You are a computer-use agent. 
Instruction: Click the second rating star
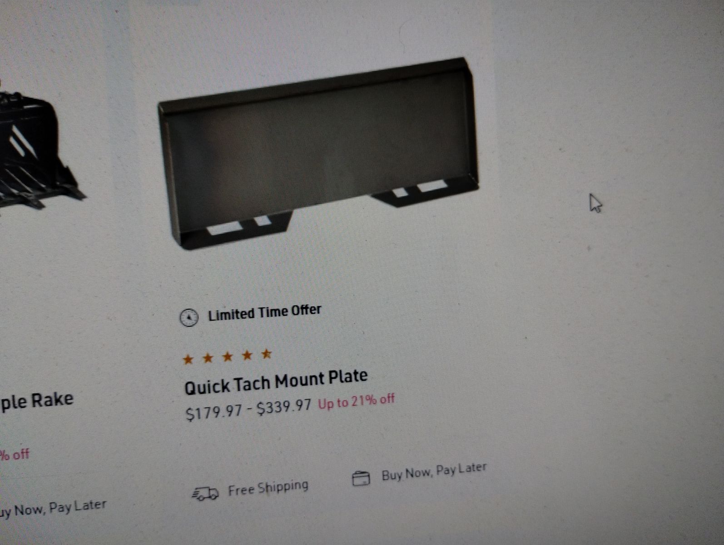[x=208, y=358]
